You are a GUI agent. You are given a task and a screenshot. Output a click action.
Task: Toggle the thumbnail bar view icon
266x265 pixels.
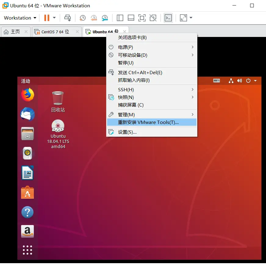pyautogui.click(x=131, y=18)
